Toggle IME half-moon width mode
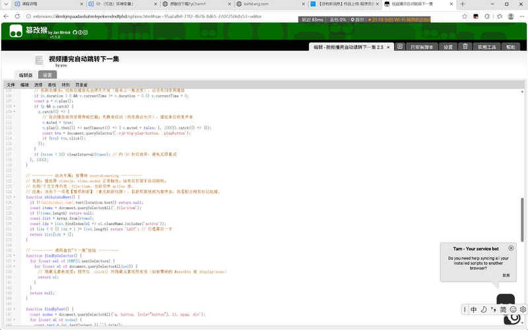The width and height of the screenshot is (528, 330). tap(484, 309)
